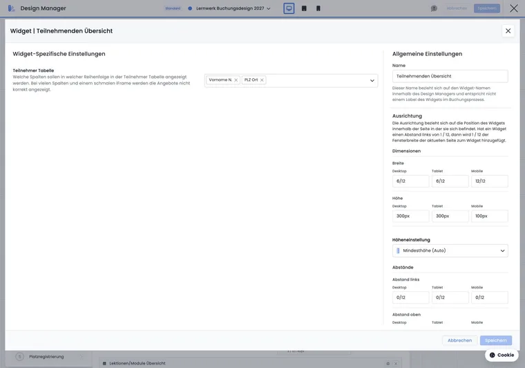Edit Abstand links Desktop value
Image resolution: width=525 pixels, height=368 pixels.
tap(410, 297)
